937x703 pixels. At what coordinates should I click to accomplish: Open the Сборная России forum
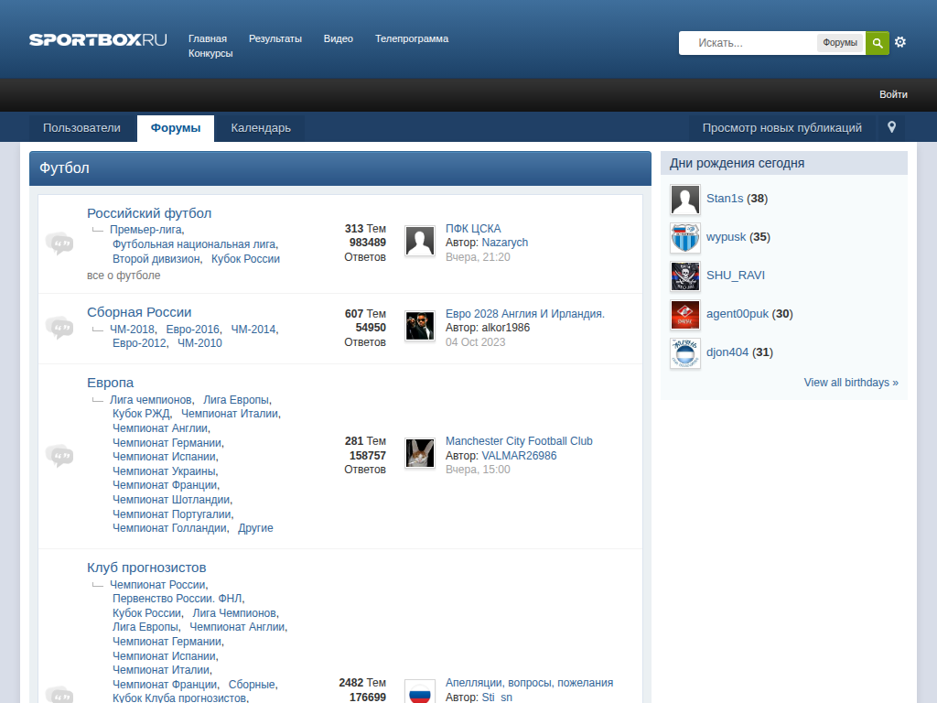(x=139, y=312)
